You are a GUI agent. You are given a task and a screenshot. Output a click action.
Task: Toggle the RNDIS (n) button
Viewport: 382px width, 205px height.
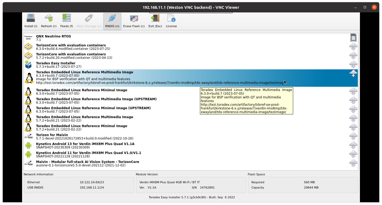(x=112, y=21)
